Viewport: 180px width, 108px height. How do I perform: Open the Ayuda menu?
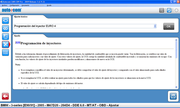(49, 5)
